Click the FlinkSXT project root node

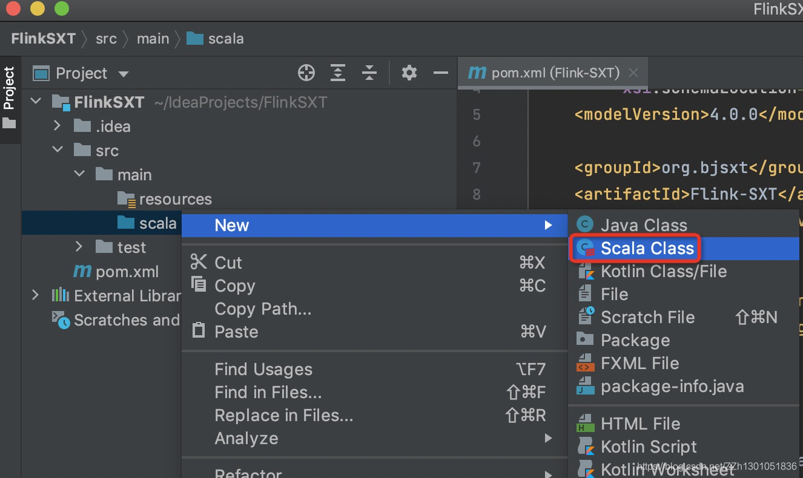(x=97, y=102)
